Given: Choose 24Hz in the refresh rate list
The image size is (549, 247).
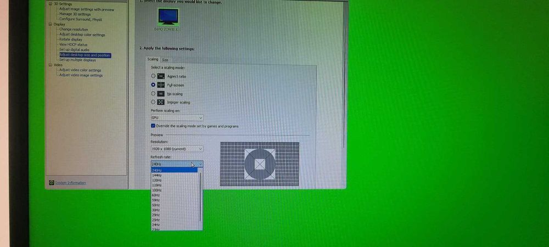Looking at the screenshot, I should 175,224.
